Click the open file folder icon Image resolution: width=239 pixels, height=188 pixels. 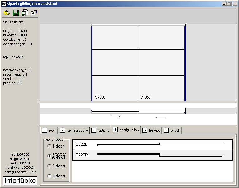click(x=7, y=13)
